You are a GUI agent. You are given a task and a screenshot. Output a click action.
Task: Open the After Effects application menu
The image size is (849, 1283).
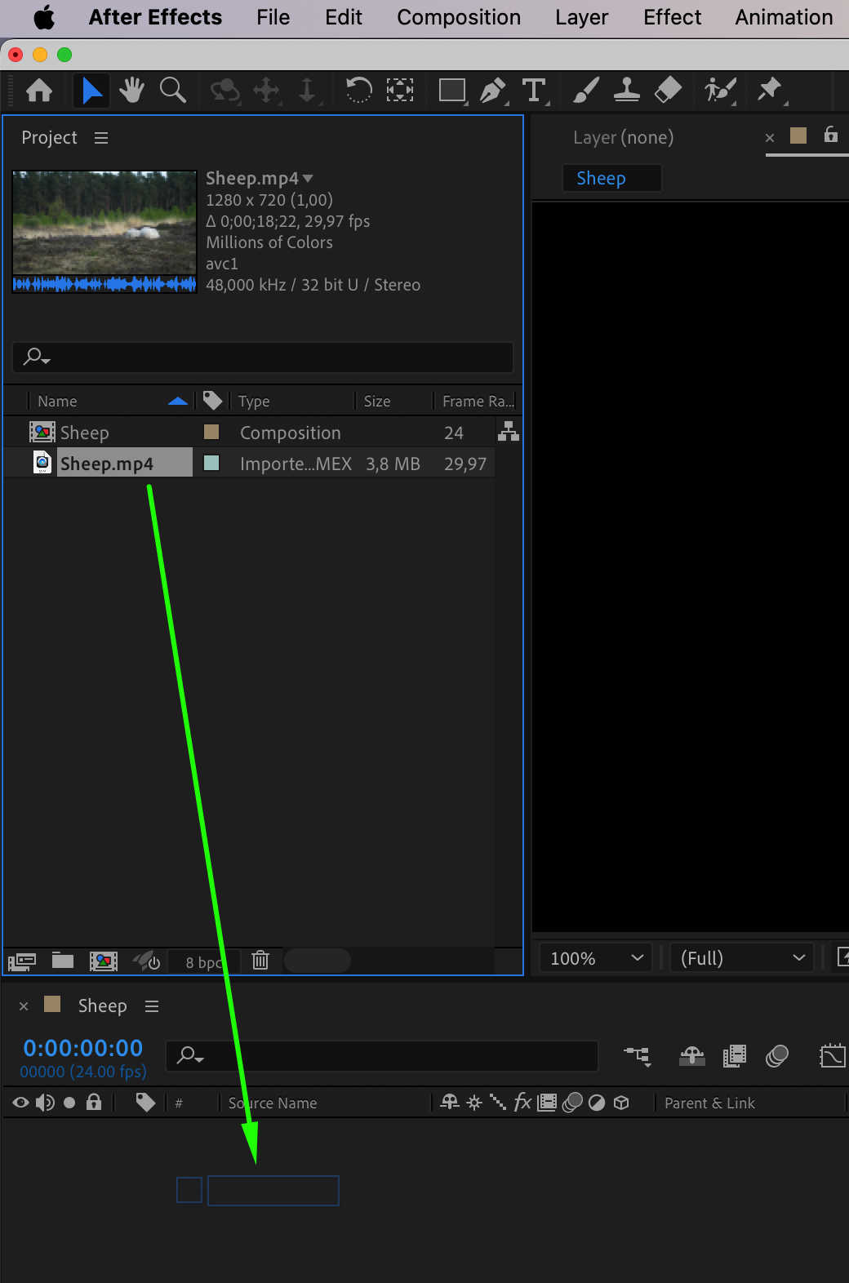155,17
